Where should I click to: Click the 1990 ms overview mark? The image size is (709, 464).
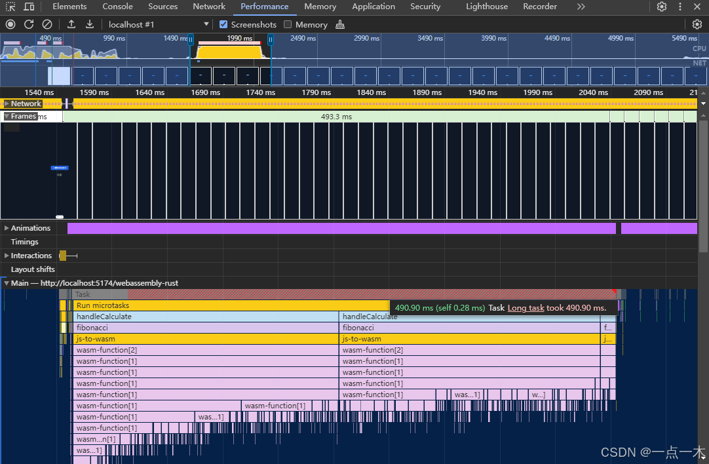[240, 38]
